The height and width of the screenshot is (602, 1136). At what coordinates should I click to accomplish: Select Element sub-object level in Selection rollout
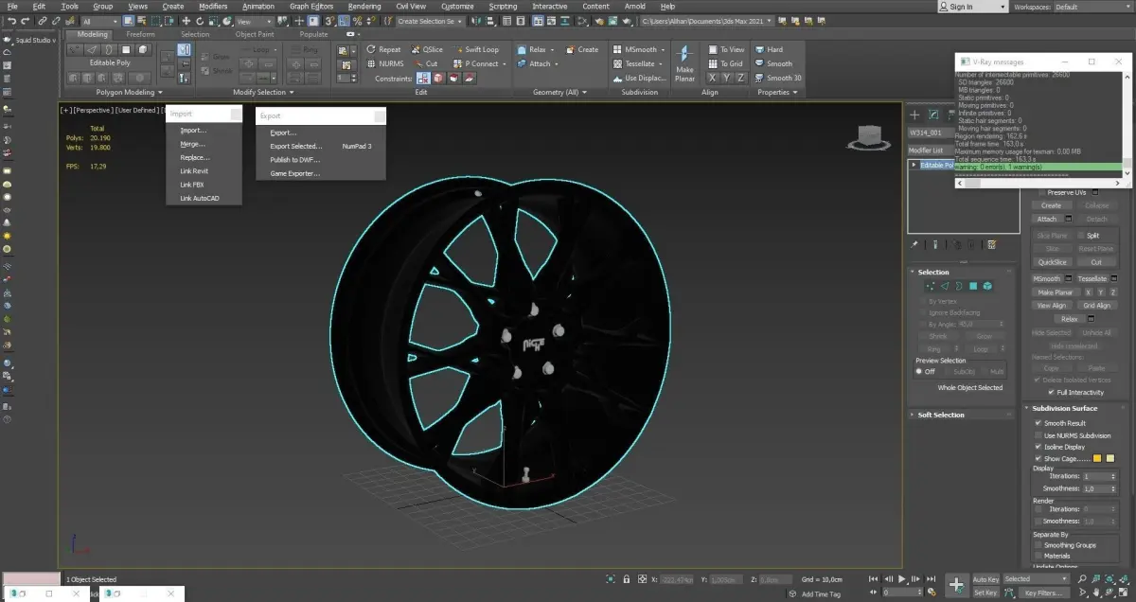tap(986, 286)
